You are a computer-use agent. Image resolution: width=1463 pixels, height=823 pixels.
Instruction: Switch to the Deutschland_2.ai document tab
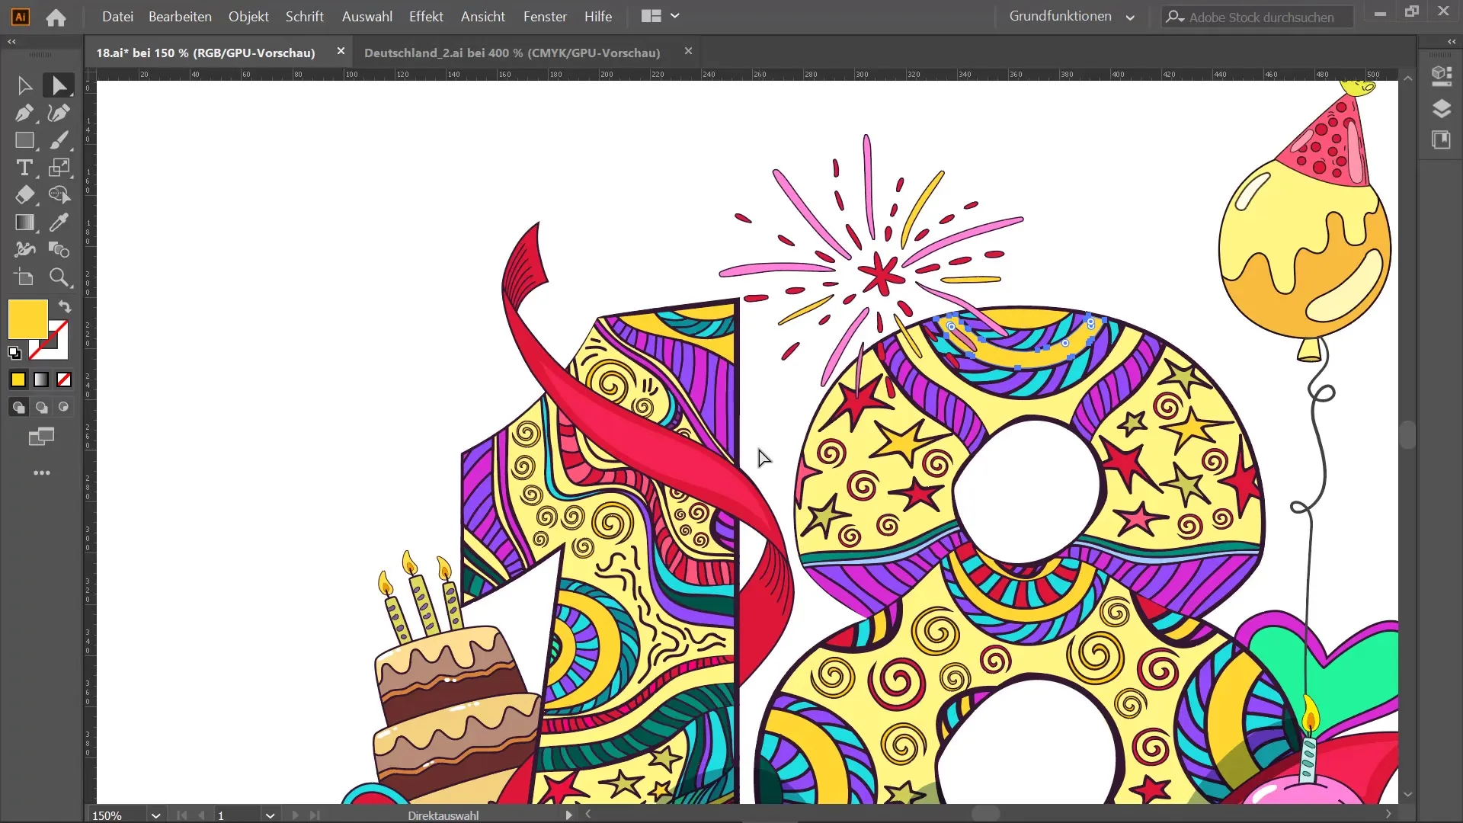coord(512,53)
